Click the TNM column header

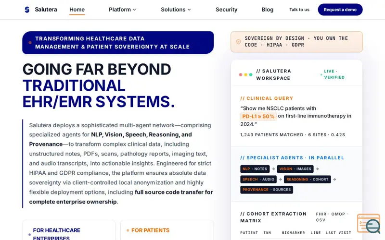coord(267,233)
